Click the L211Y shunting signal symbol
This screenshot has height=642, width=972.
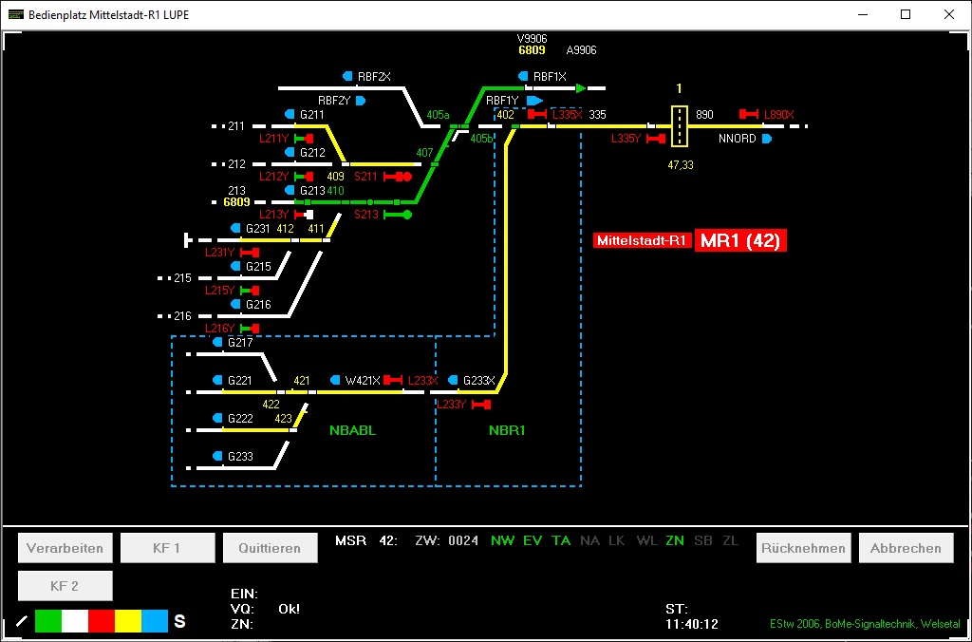point(304,139)
